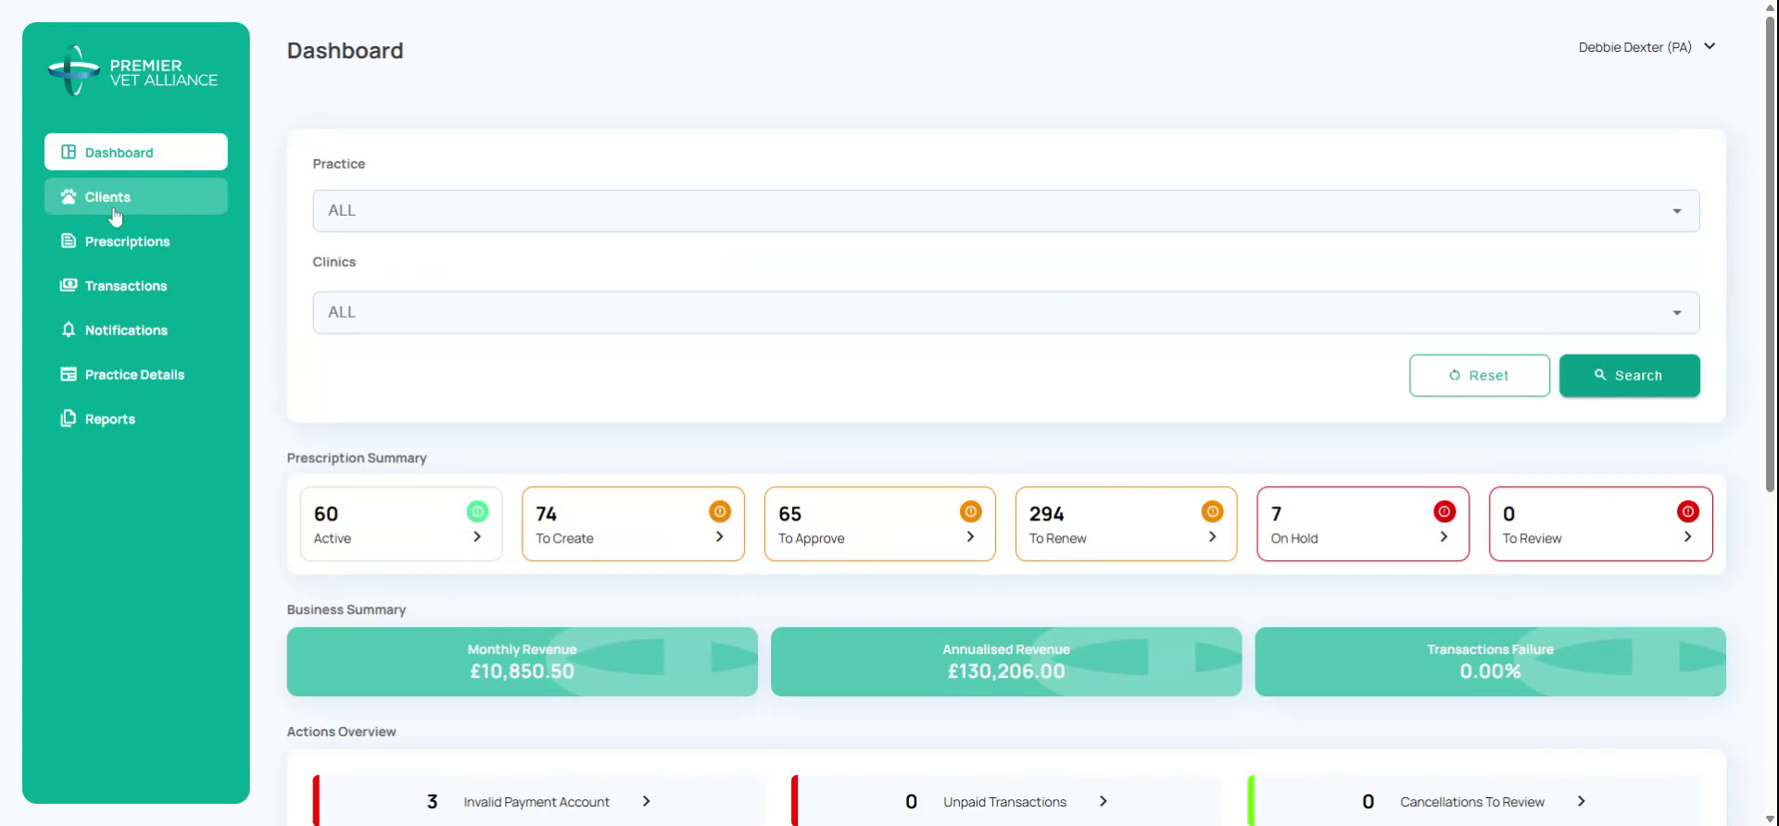This screenshot has width=1779, height=826.
Task: Open the Annualised Revenue card
Action: click(1006, 662)
